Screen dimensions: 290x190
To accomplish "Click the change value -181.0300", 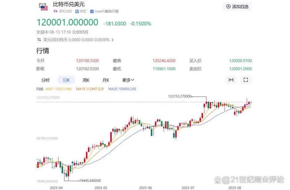I will tap(115, 24).
